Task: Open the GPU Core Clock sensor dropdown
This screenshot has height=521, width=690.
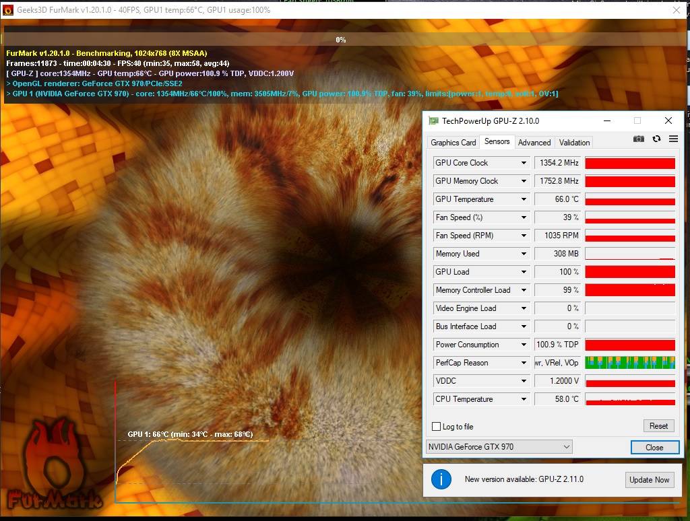Action: tap(524, 163)
